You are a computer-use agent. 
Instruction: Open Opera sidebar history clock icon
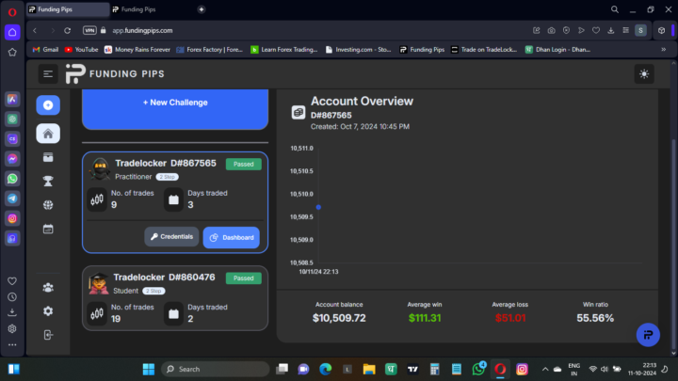[12, 297]
